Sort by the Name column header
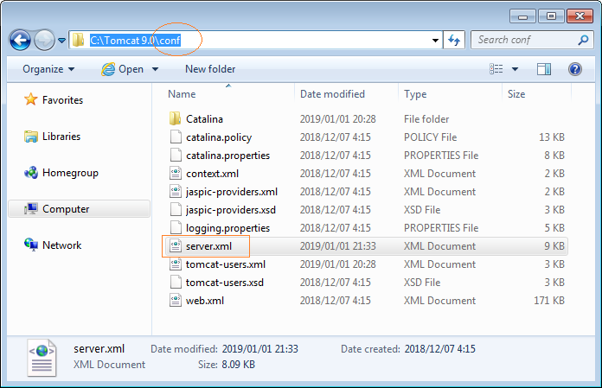Image resolution: width=602 pixels, height=388 pixels. coord(182,94)
